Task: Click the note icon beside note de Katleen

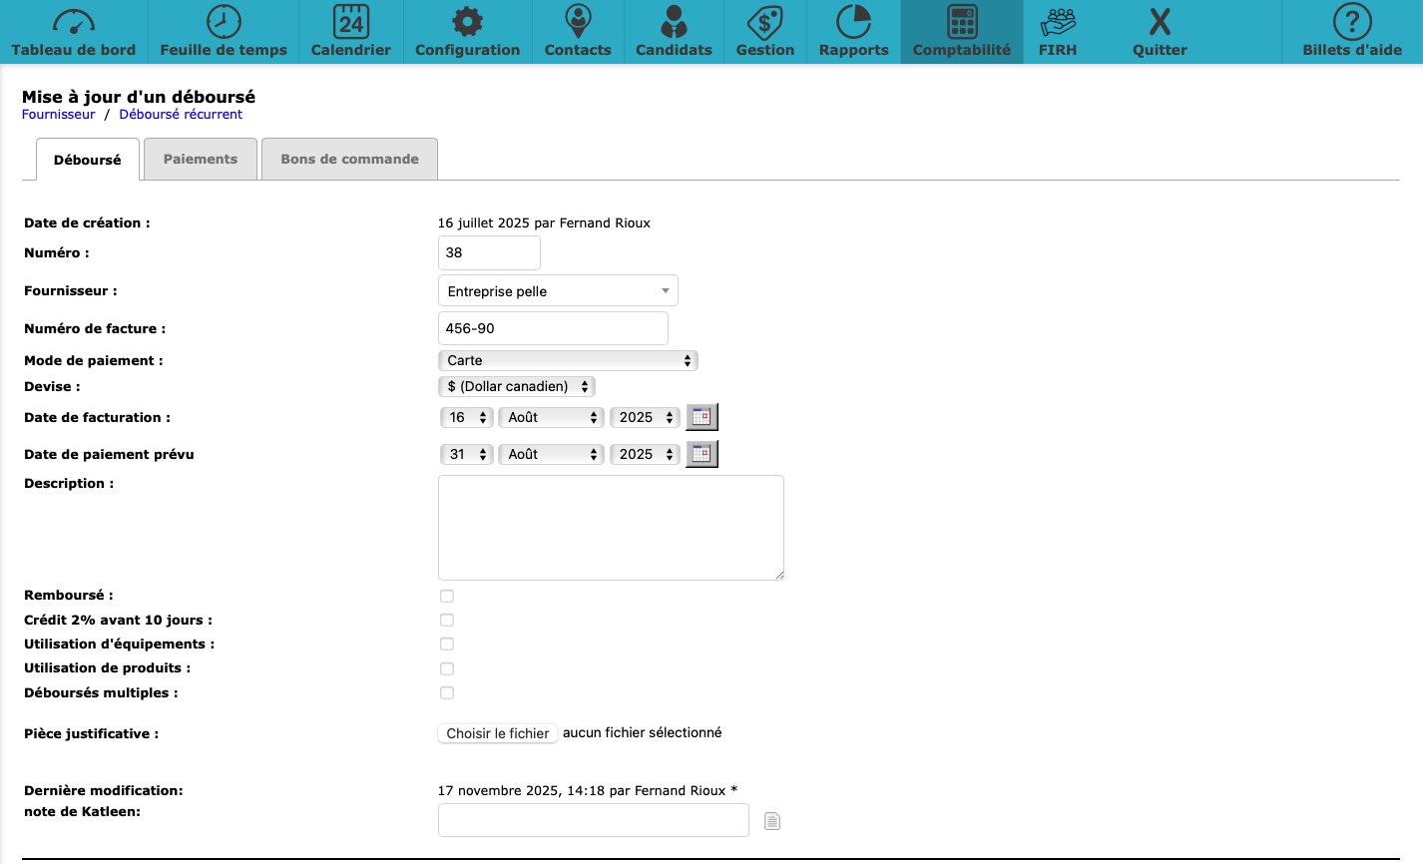Action: click(x=772, y=821)
